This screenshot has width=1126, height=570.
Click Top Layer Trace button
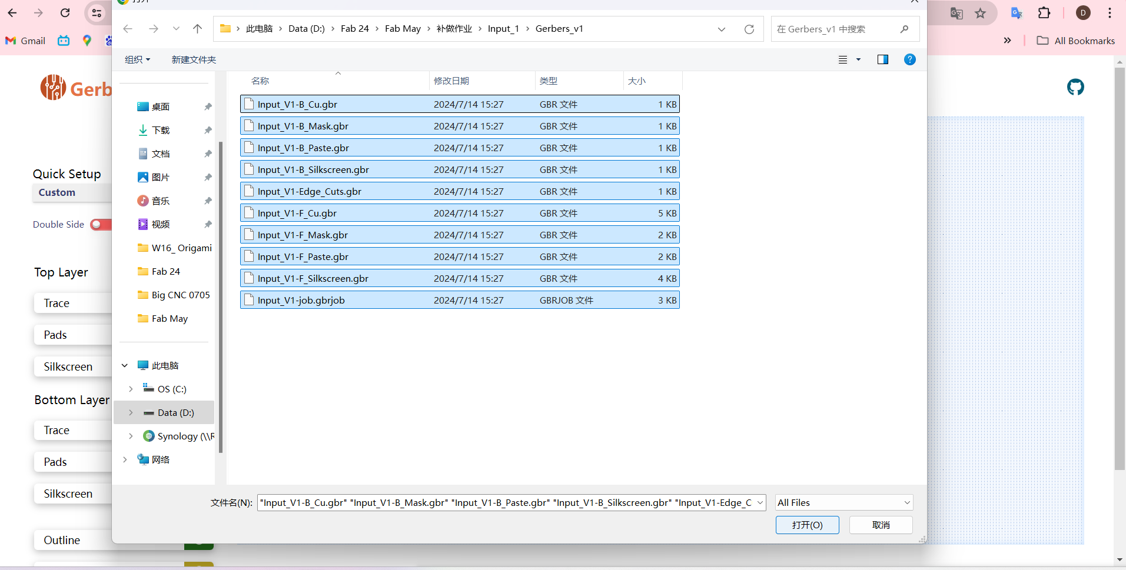73,303
